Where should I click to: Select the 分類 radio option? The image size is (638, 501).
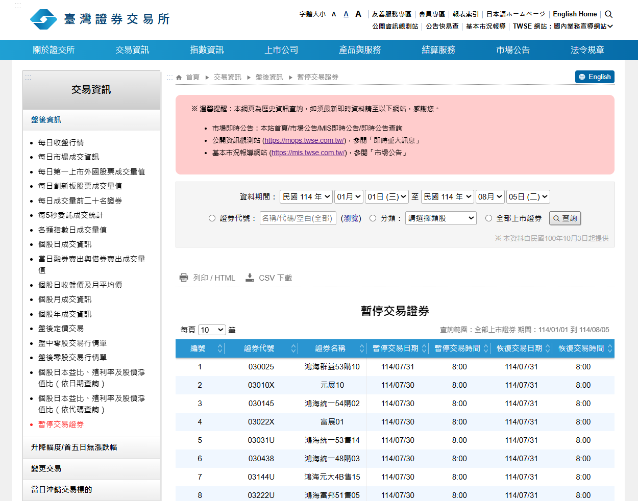[x=373, y=218]
